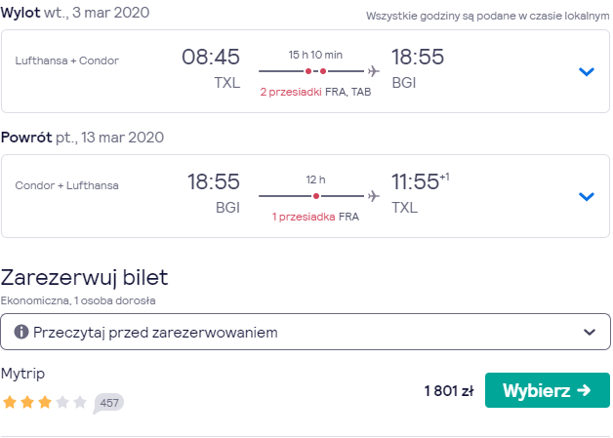
Task: Click the third orange rating star
Action: point(45,402)
